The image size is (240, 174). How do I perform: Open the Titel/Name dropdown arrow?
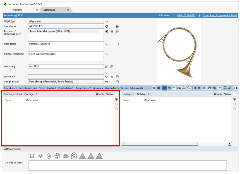click(107, 44)
